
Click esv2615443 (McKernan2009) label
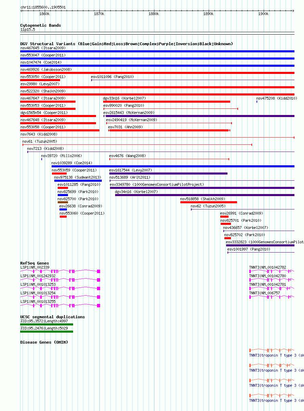[x=129, y=113]
